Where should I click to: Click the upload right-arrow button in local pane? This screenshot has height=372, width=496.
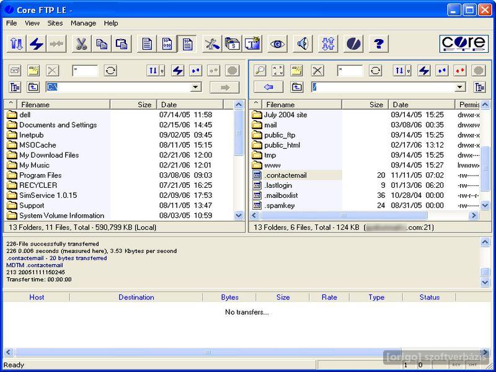[x=225, y=87]
